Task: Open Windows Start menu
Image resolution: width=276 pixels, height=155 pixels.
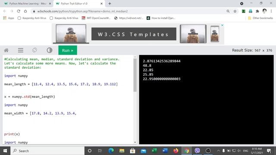Action: (5, 151)
